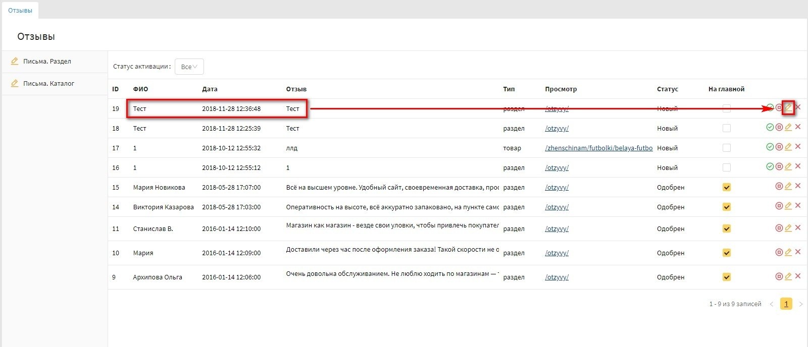Approve review 18 with the green checkmark
The height and width of the screenshot is (347, 808).
[770, 127]
